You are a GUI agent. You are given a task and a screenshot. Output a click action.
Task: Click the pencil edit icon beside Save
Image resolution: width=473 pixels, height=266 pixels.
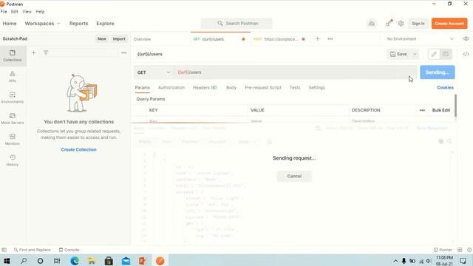point(434,54)
